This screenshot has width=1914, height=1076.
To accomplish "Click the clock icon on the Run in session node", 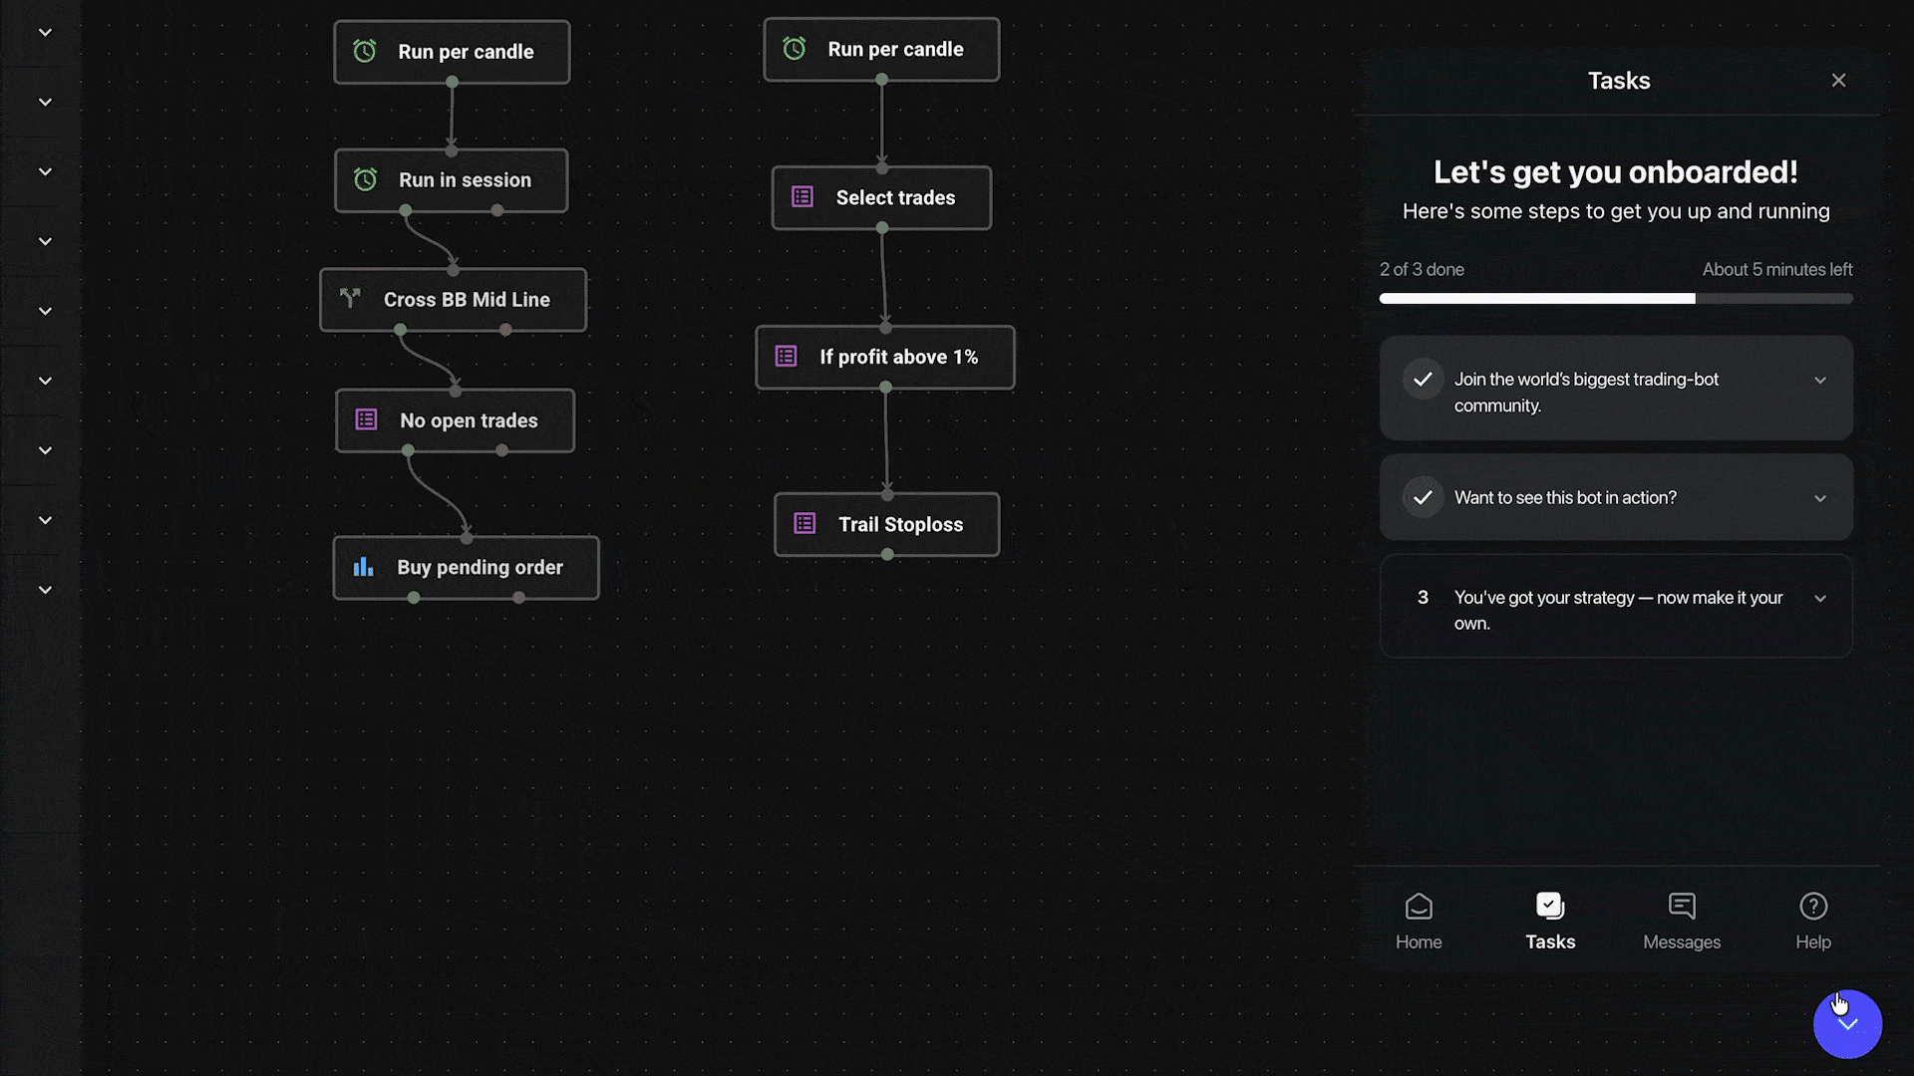I will coord(366,179).
